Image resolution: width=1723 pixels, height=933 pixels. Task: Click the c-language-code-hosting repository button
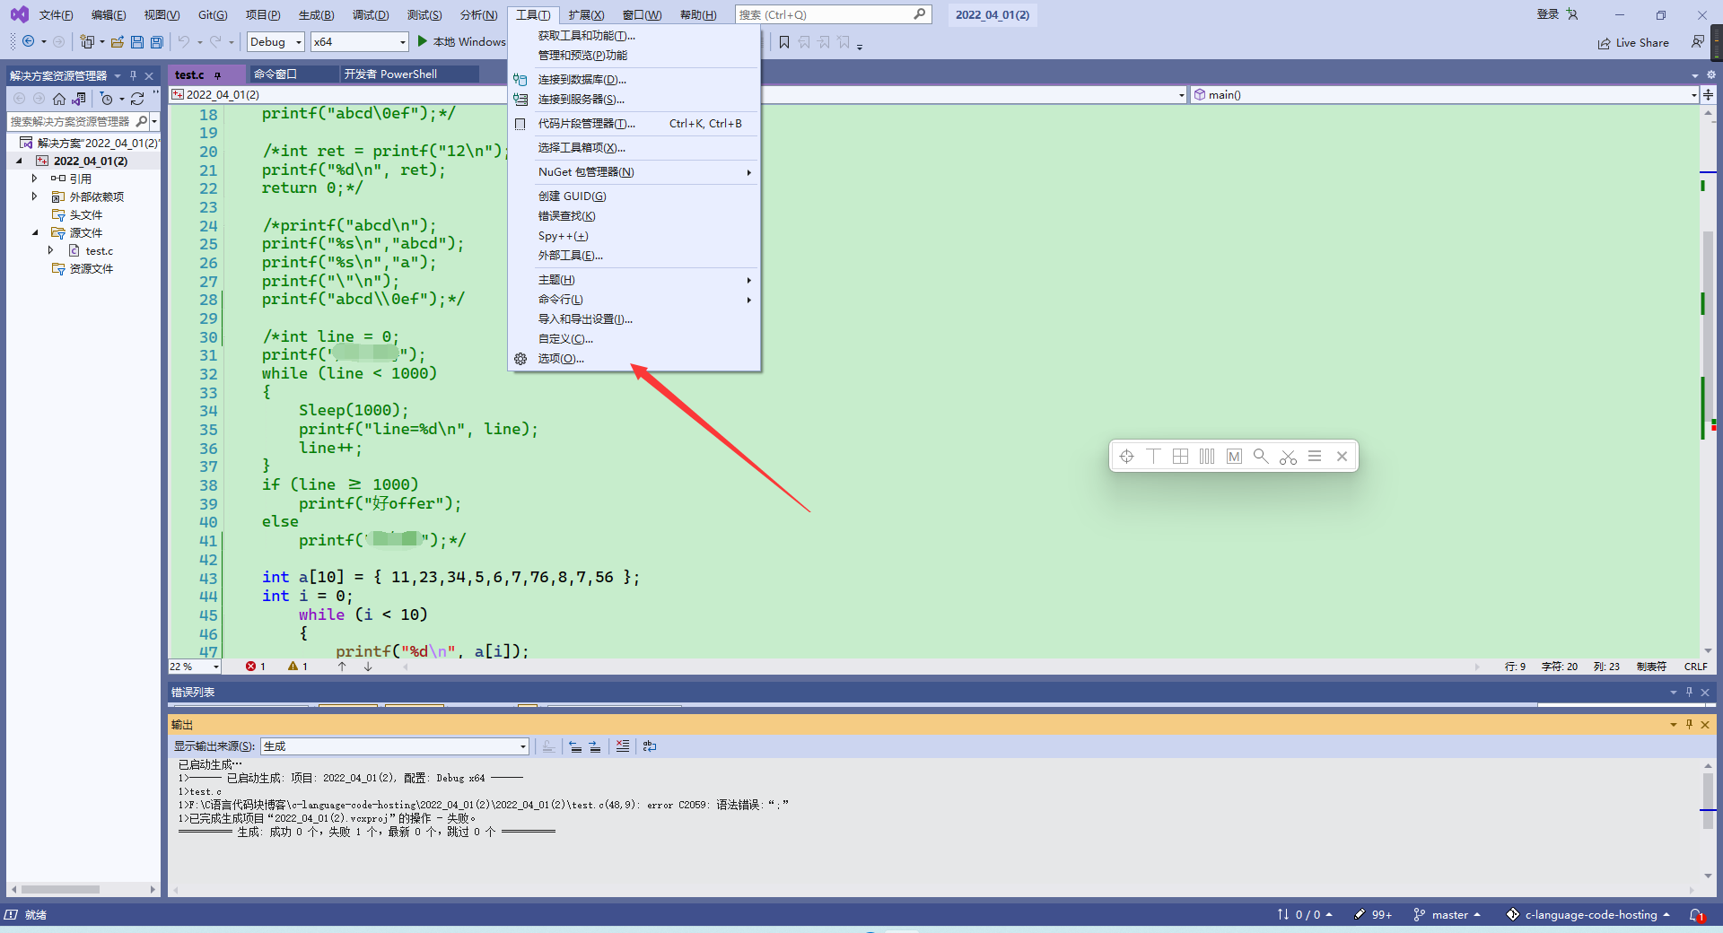1588,915
